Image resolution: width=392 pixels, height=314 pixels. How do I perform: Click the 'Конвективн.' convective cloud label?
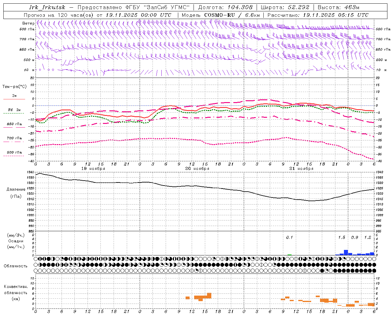point(16,287)
